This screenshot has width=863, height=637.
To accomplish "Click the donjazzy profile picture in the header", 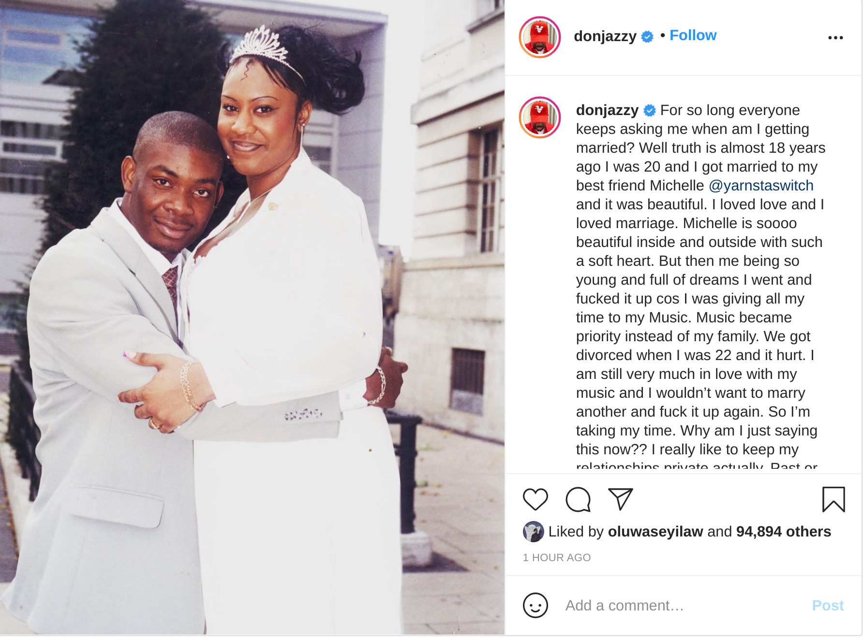I will [x=539, y=37].
